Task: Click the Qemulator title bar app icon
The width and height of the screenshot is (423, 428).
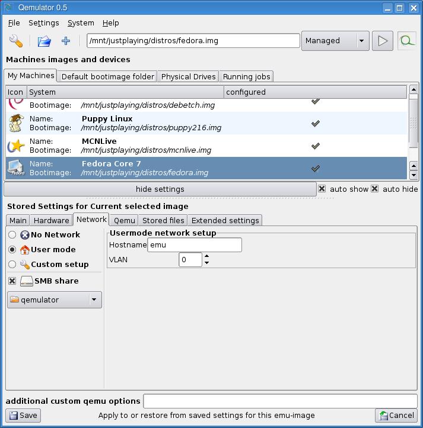Action: 9,7
